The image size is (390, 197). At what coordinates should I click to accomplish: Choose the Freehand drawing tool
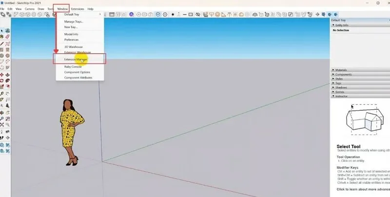point(8,43)
